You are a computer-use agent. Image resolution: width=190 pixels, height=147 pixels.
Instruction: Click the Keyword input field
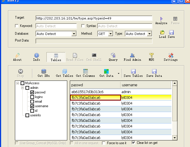[56, 26]
